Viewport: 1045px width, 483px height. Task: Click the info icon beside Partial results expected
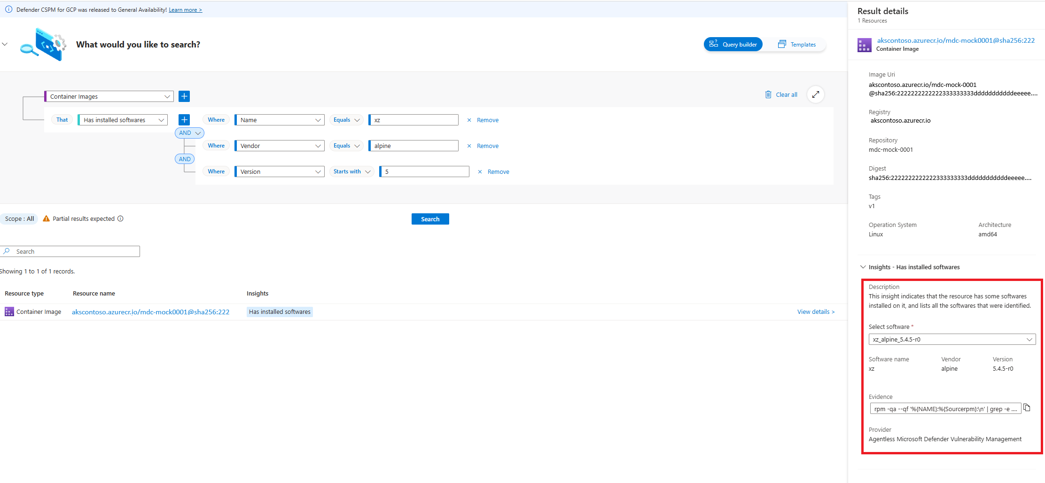[121, 218]
